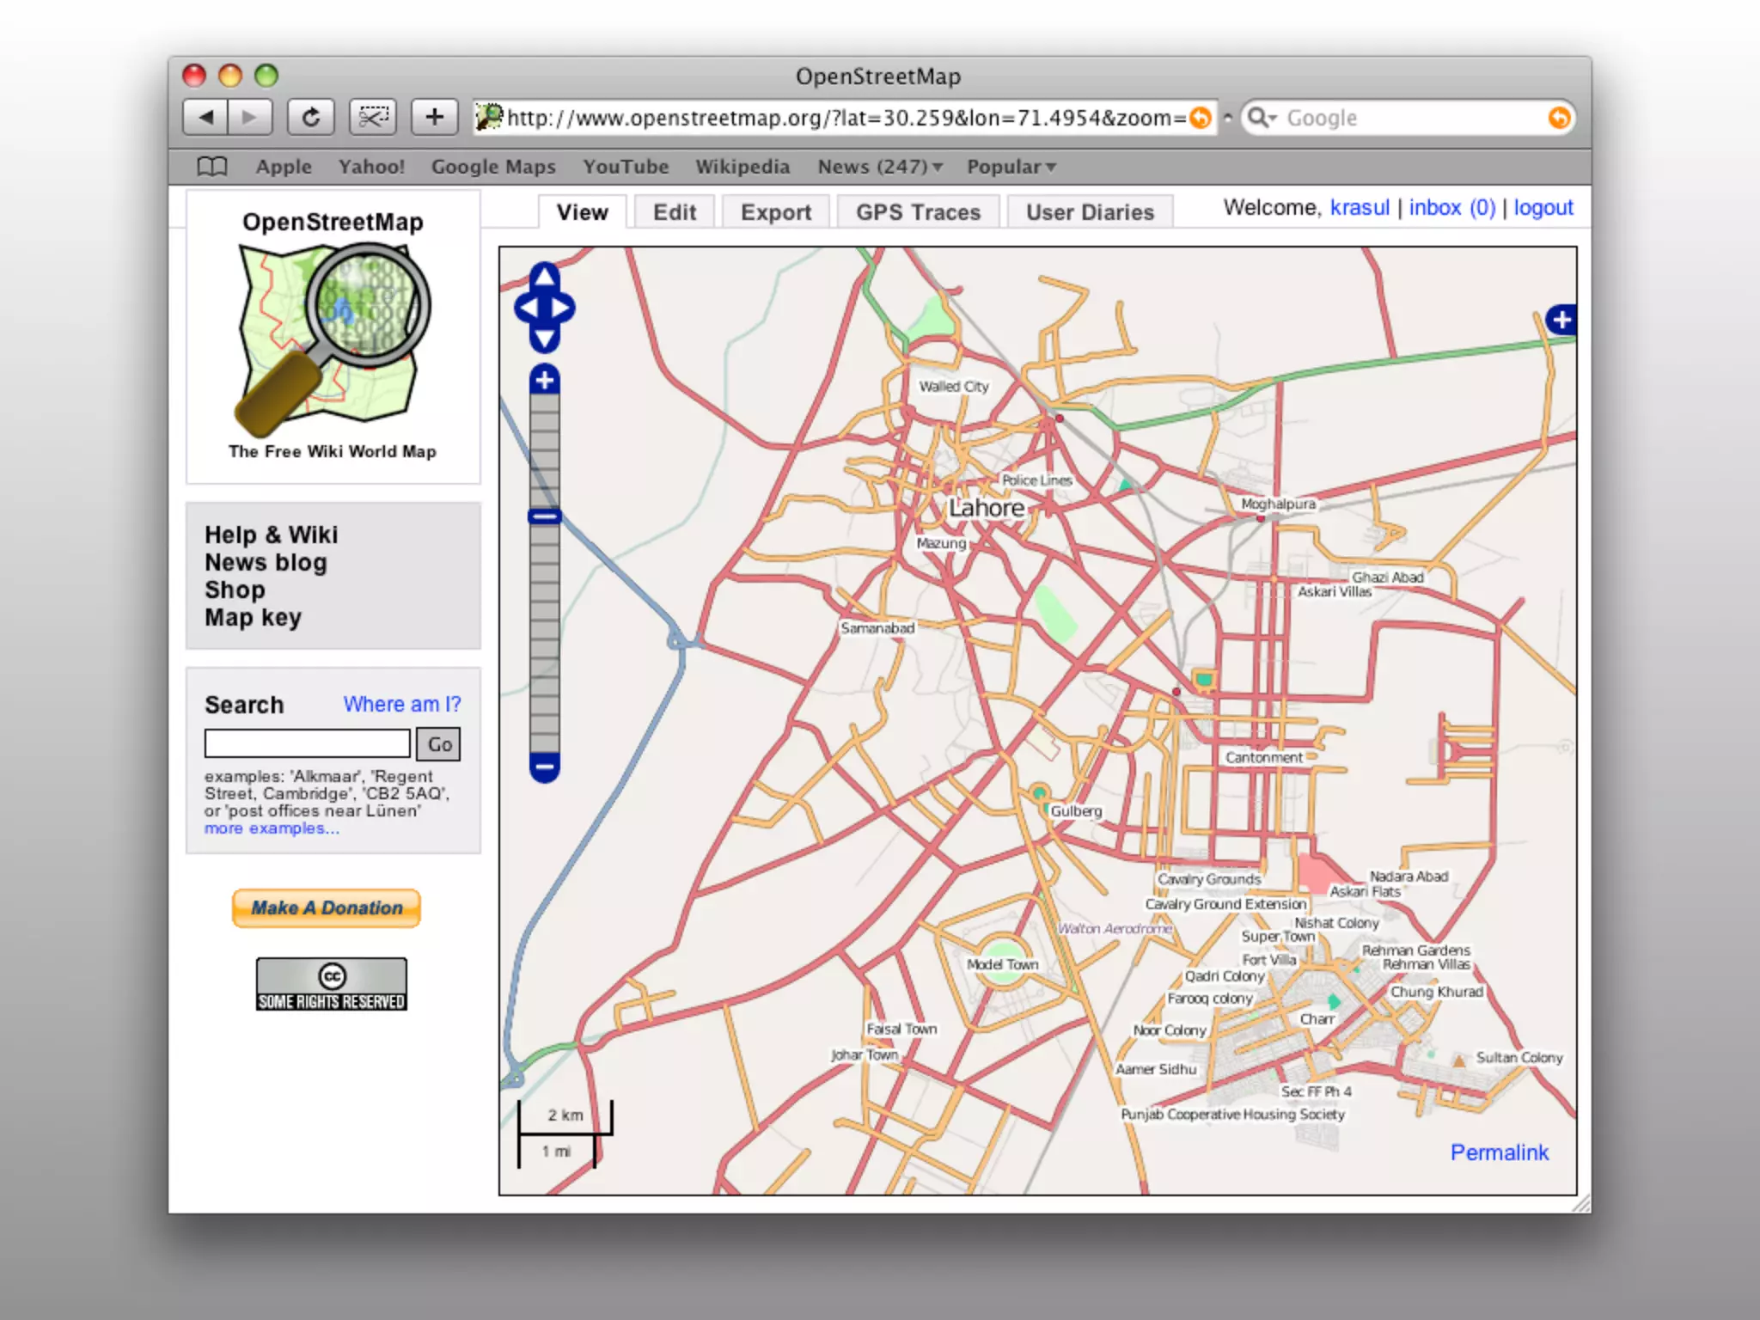Click the Samanabad label on the map
1760x1320 pixels.
tap(877, 628)
